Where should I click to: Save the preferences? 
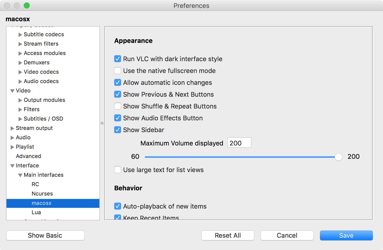(346, 235)
